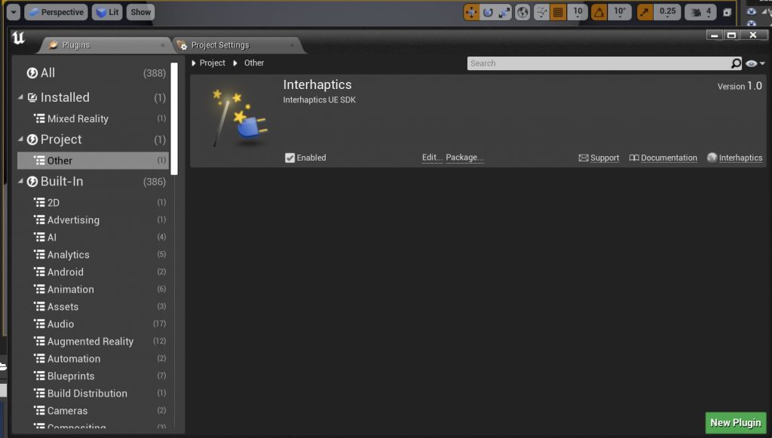Click the Edit... link for Interhaptics
The height and width of the screenshot is (438, 772).
coord(432,158)
